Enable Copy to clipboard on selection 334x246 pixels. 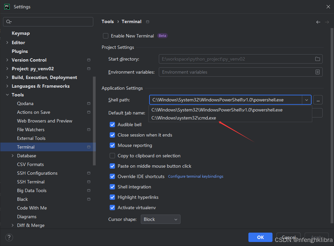pyautogui.click(x=112, y=156)
